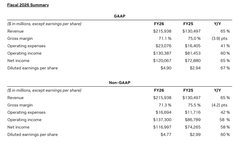Click the Non-GAAP table title
The image size is (242, 143).
[119, 83]
